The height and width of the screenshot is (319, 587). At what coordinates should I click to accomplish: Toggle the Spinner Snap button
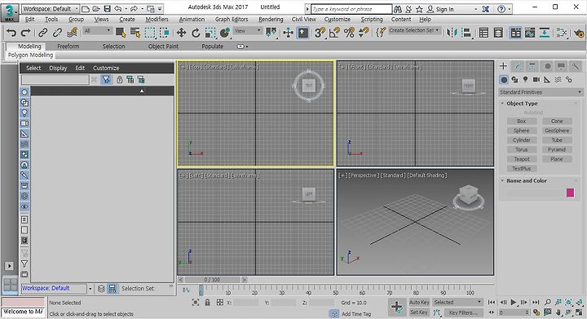point(364,33)
